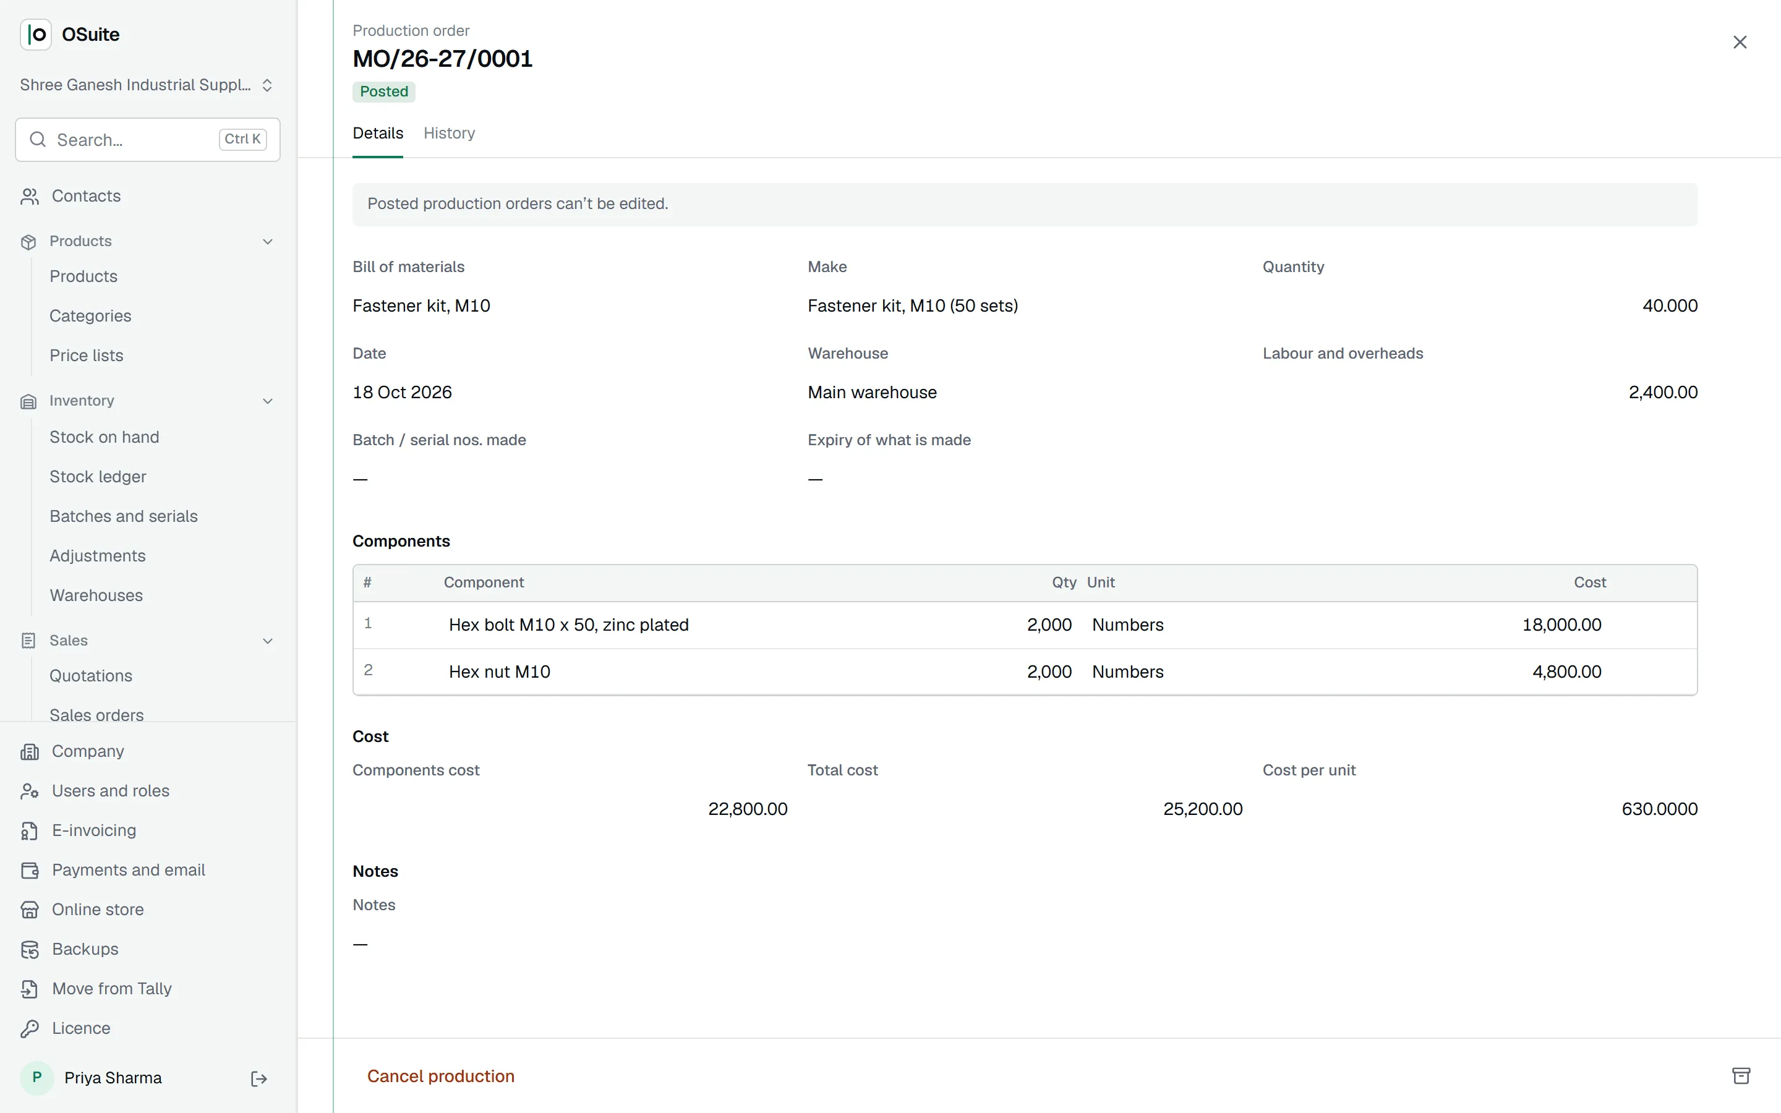This screenshot has width=1781, height=1113.
Task: Click the Company building icon
Action: point(30,751)
